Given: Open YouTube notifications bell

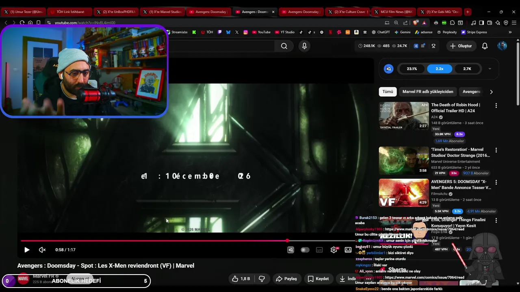Looking at the screenshot, I should (485, 46).
